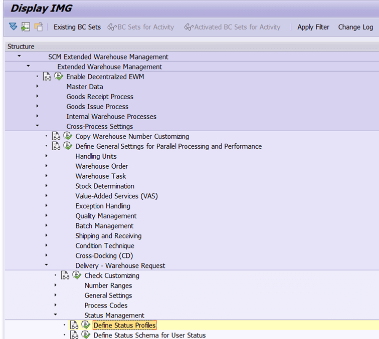Collapse the Status Management node
The image size is (379, 339).
click(55, 315)
